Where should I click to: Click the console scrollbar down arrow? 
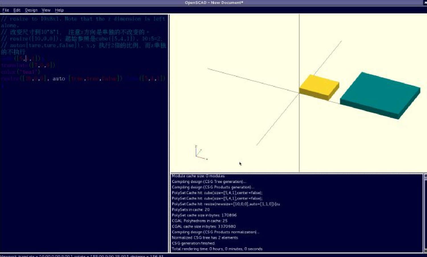425,251
